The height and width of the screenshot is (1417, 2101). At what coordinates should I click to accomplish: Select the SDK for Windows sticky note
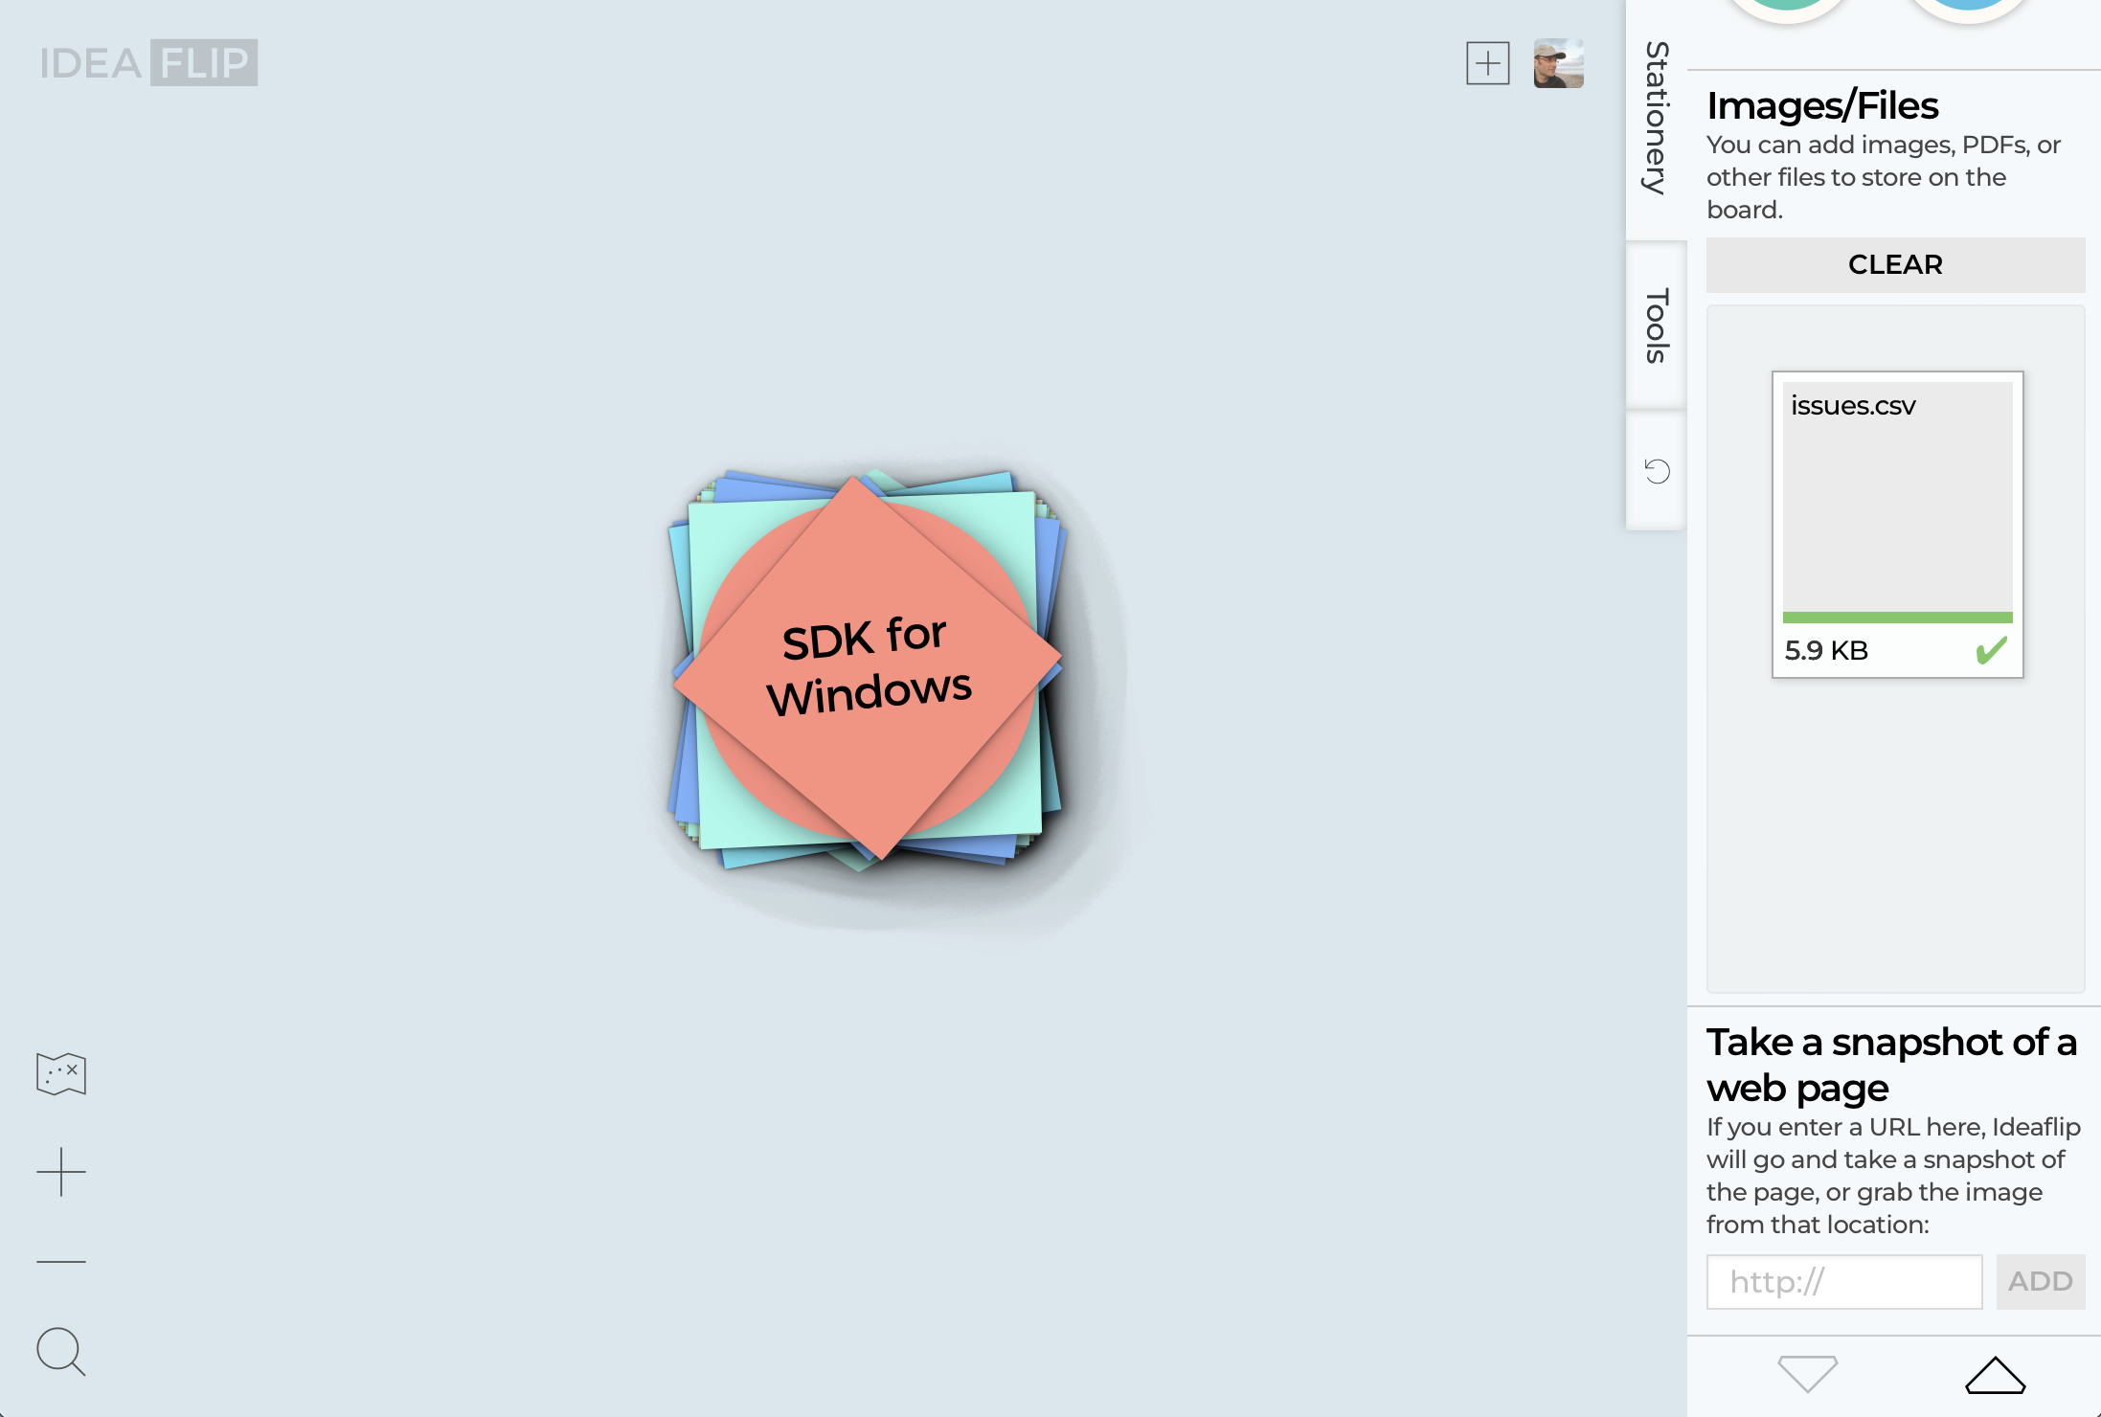pos(868,666)
